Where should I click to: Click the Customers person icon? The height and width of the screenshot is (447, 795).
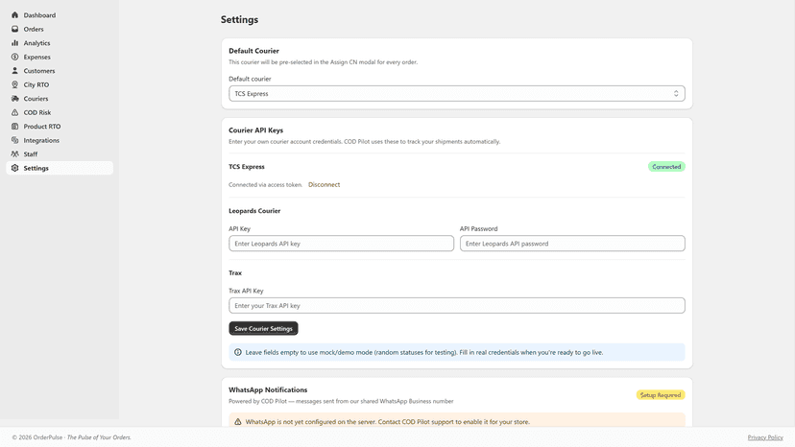pos(14,70)
